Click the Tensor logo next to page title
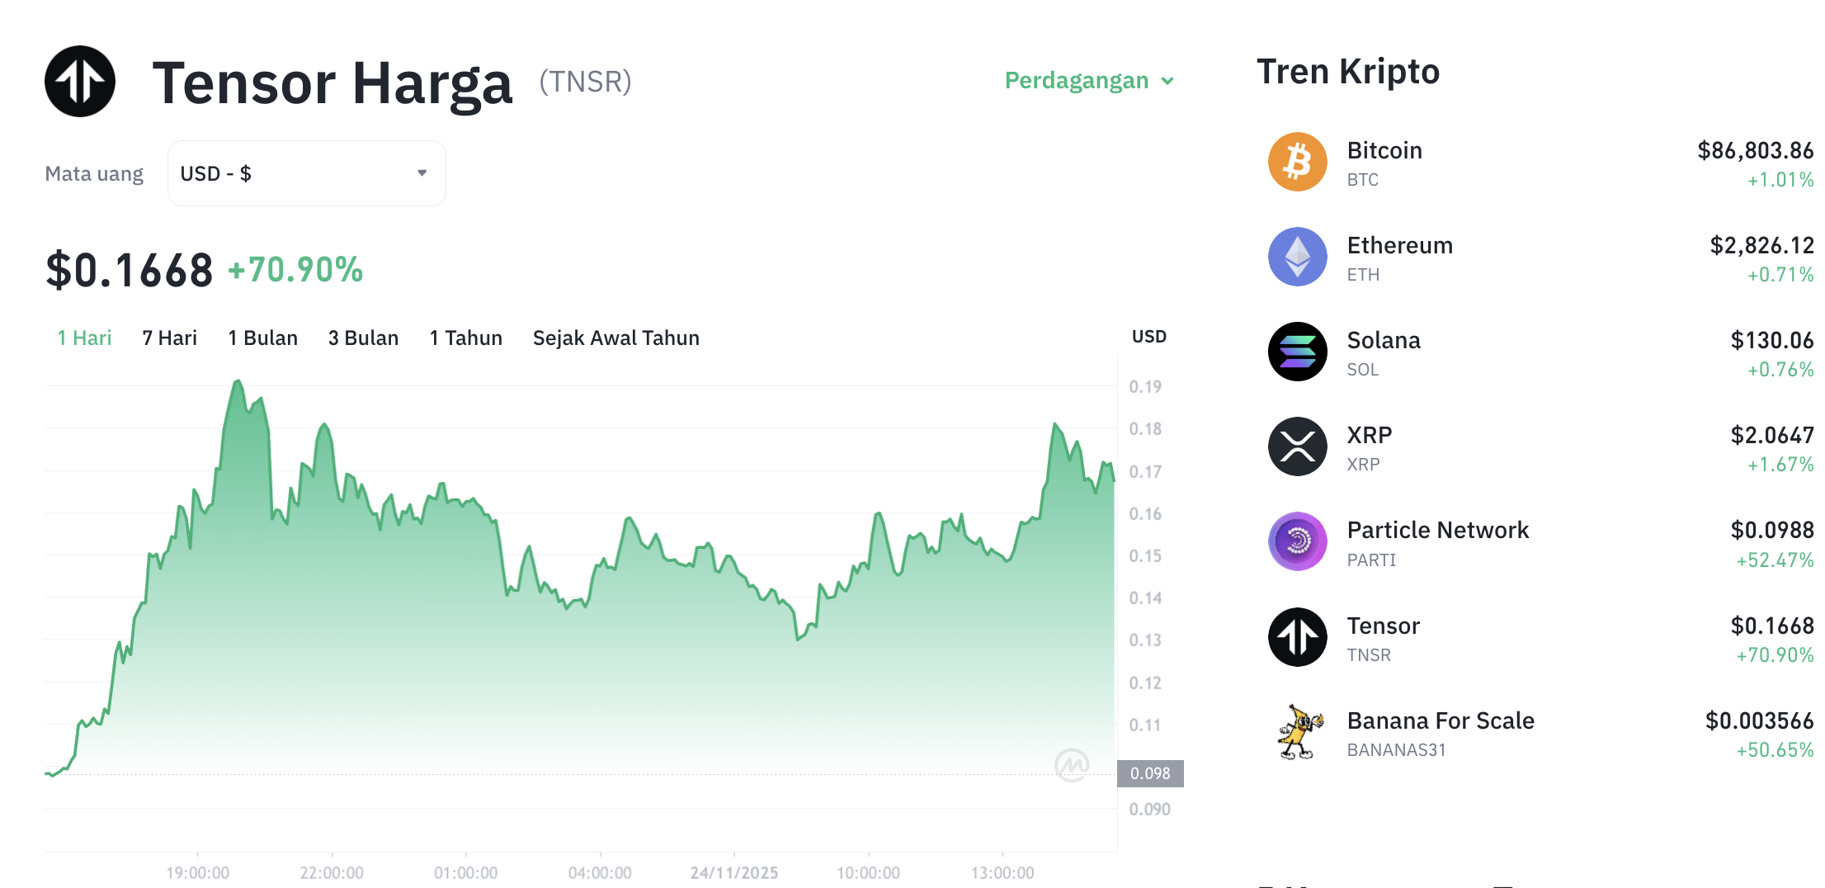1825x888 pixels. [79, 81]
